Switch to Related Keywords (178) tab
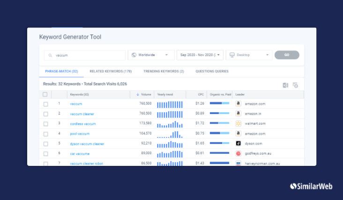This screenshot has width=343, height=200. 111,71
